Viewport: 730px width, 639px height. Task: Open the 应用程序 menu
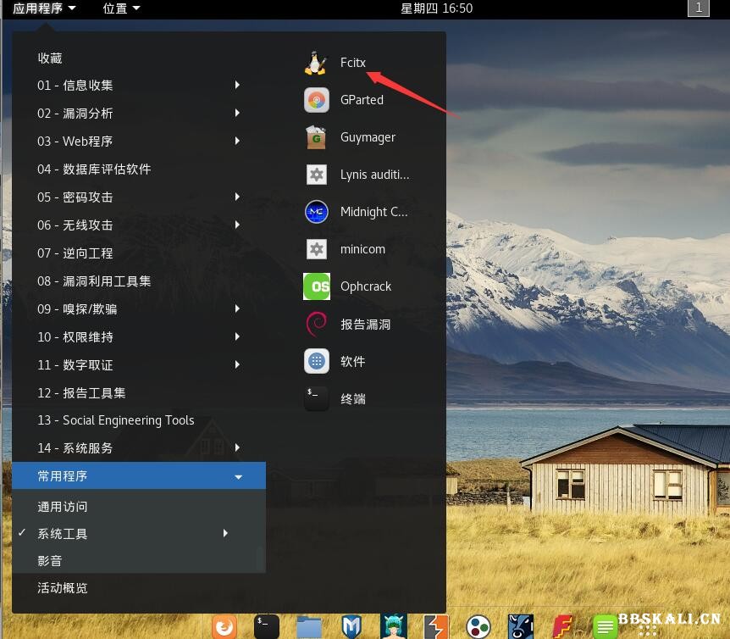pos(38,8)
